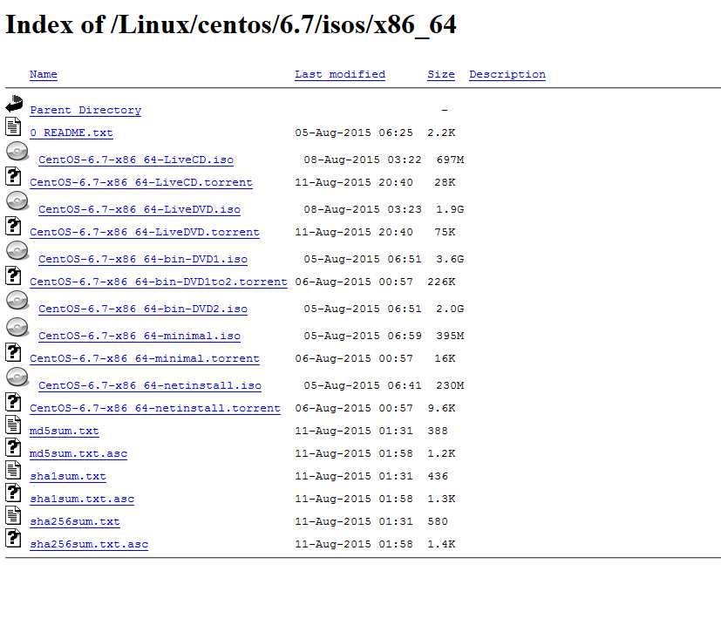Click the disc icon next to LiveDVD.iso
The image size is (721, 639).
click(x=17, y=201)
